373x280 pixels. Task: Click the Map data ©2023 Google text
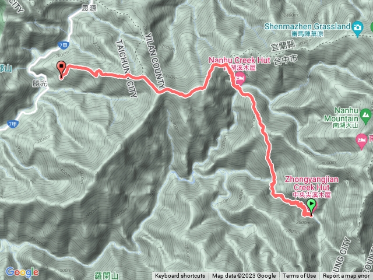(x=244, y=276)
